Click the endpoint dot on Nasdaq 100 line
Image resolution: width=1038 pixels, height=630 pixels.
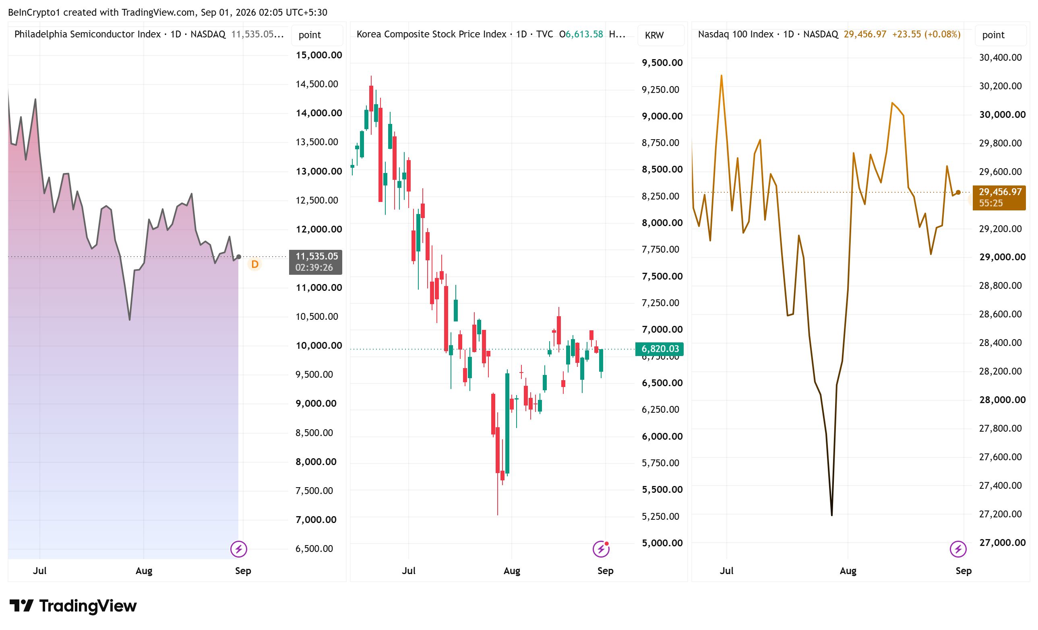click(x=958, y=192)
